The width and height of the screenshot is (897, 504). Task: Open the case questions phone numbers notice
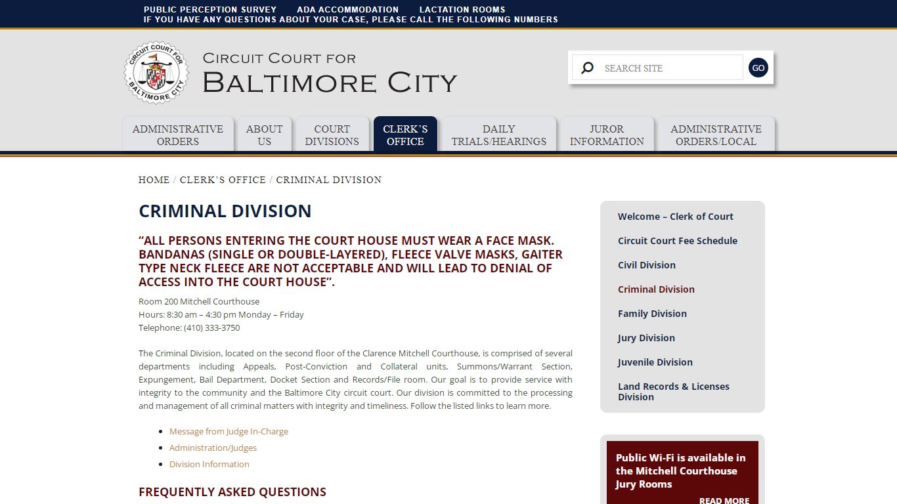point(351,19)
